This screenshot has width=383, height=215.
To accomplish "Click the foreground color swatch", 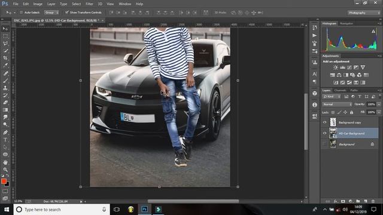I will [x=4, y=181].
